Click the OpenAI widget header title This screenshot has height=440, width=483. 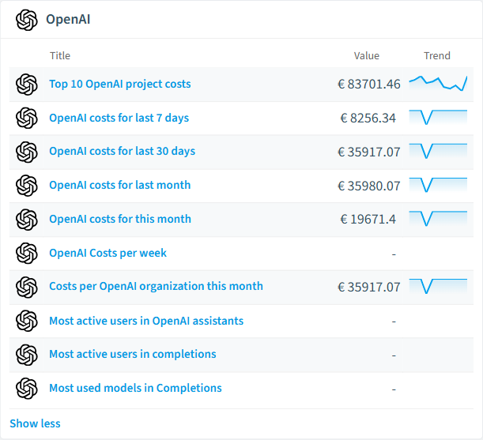(68, 20)
